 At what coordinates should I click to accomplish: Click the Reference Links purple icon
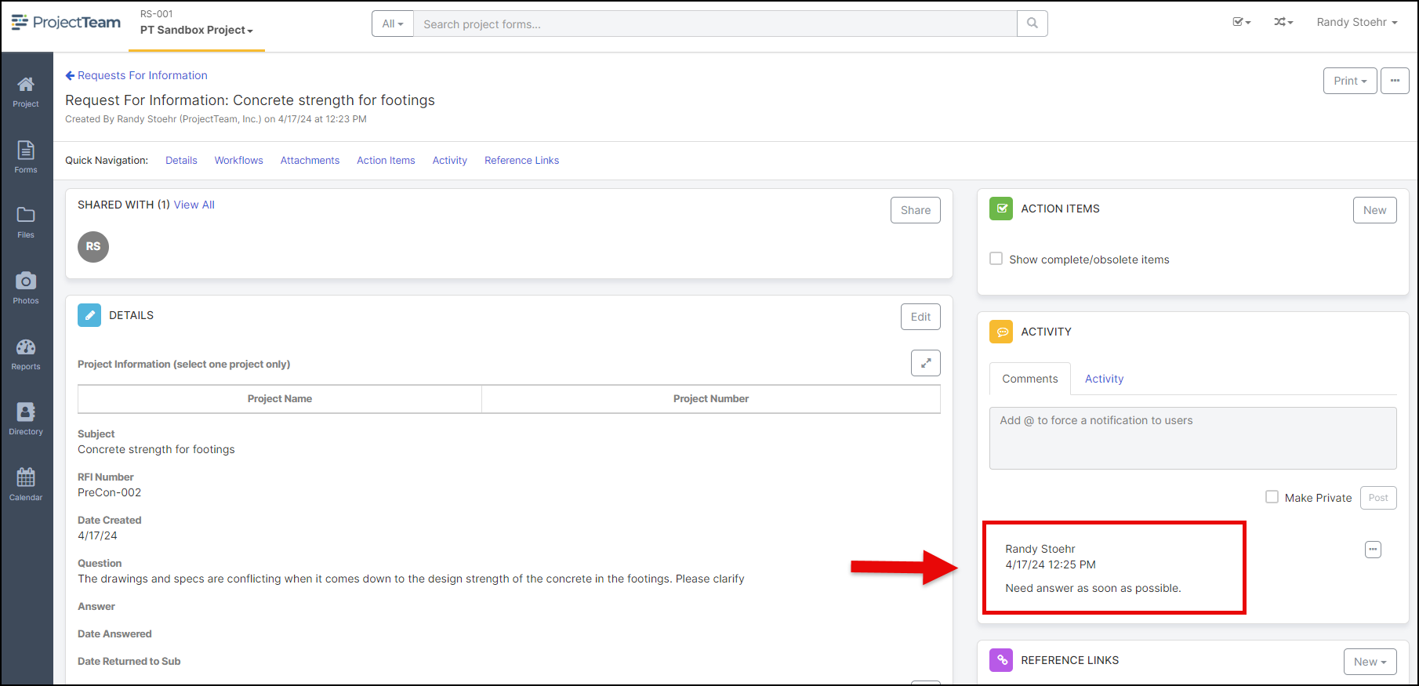[x=1001, y=660]
